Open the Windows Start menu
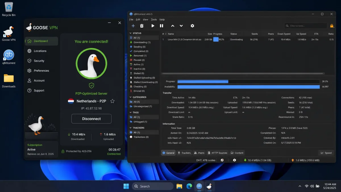The image size is (341, 192). point(126,186)
